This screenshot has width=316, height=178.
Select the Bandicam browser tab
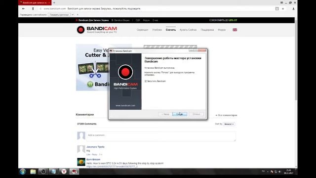click(35, 2)
